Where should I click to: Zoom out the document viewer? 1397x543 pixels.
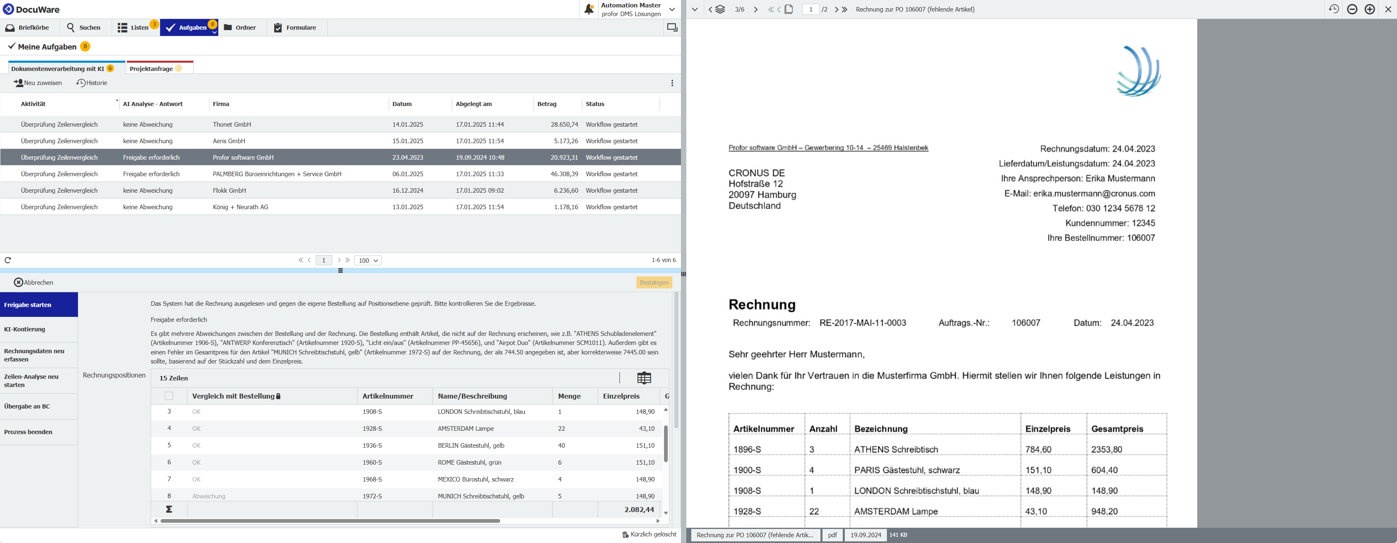coord(1352,9)
